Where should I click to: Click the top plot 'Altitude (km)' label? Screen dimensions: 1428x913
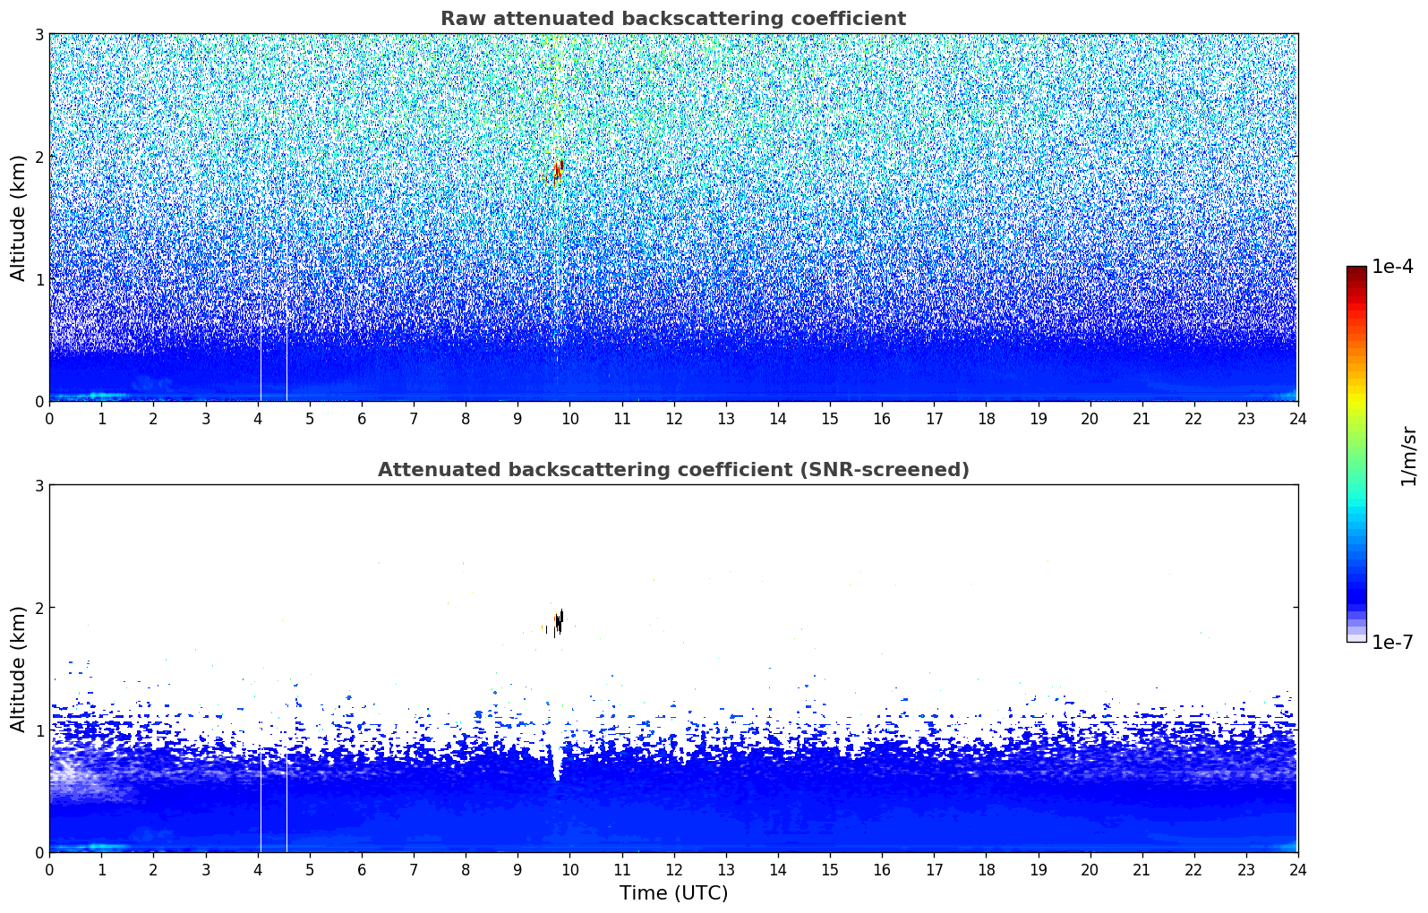click(19, 218)
